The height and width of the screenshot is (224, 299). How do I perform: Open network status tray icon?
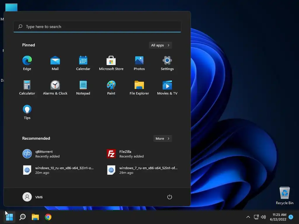[x=256, y=217]
